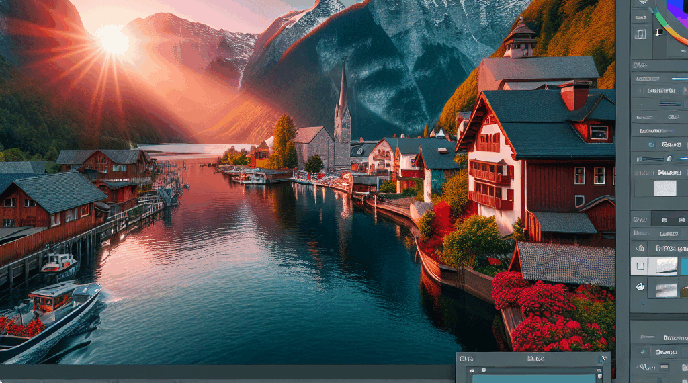Click the black-and-white swatch beside the color wheel
The image size is (688, 383).
(x=659, y=32)
